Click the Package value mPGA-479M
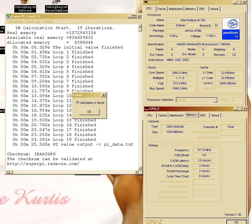This screenshot has width=251, height=224. click(x=193, y=31)
